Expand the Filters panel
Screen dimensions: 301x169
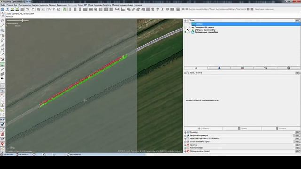185,138
